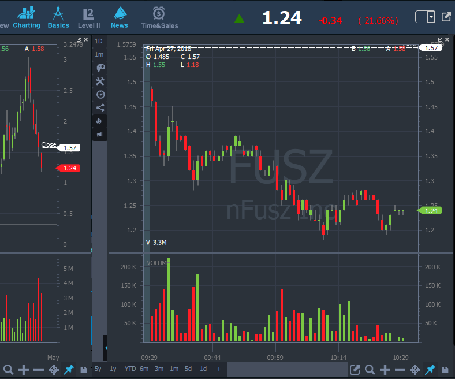Toggle the flame hot icon

(x=99, y=121)
